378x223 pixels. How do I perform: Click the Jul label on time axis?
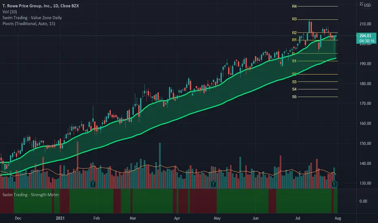tap(298, 218)
